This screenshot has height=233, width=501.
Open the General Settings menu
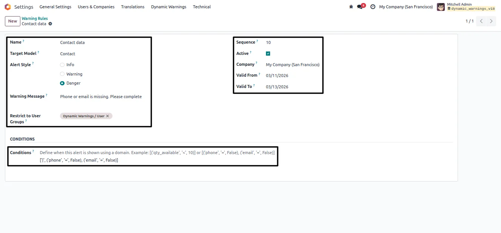tap(55, 7)
